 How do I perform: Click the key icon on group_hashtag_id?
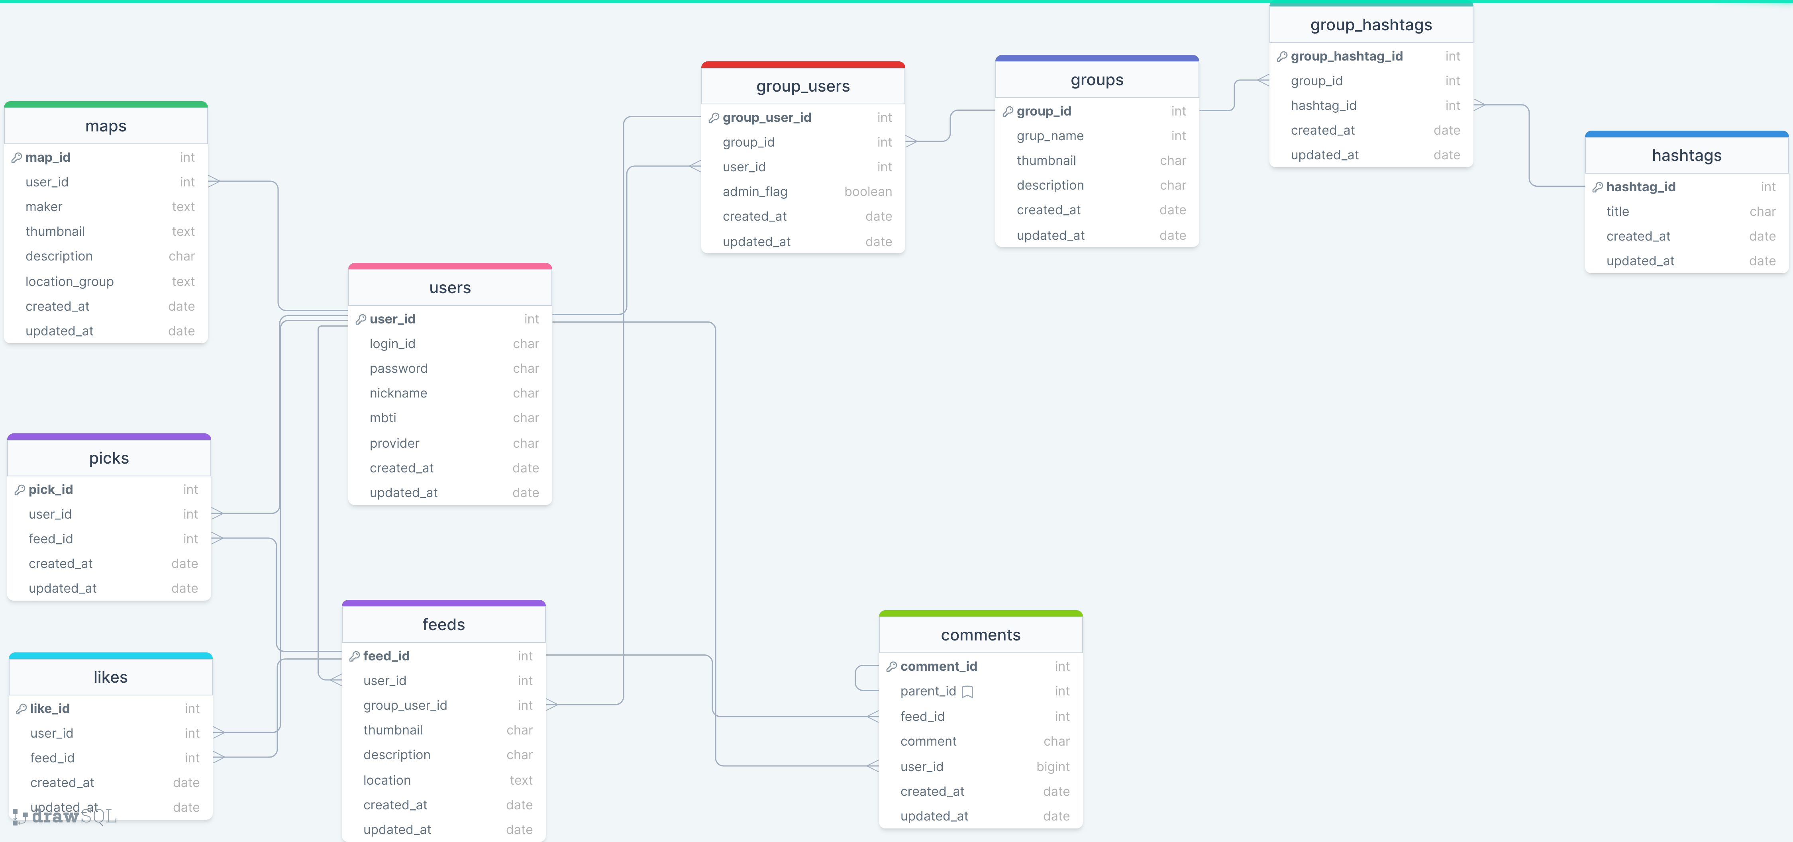pyautogui.click(x=1283, y=57)
